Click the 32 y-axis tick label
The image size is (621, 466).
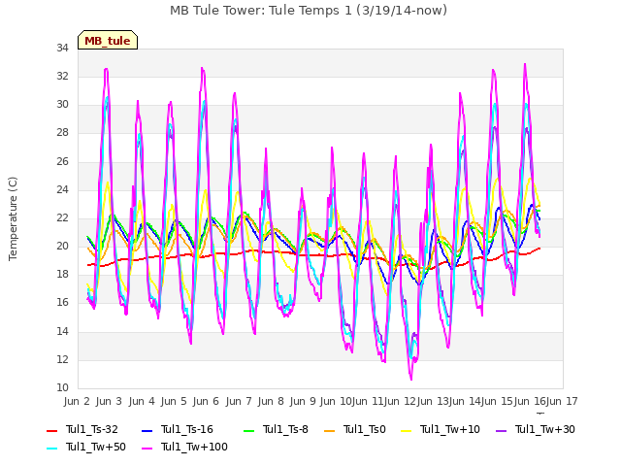click(62, 76)
